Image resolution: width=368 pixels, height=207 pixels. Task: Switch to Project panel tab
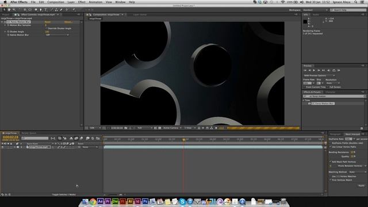(6, 14)
